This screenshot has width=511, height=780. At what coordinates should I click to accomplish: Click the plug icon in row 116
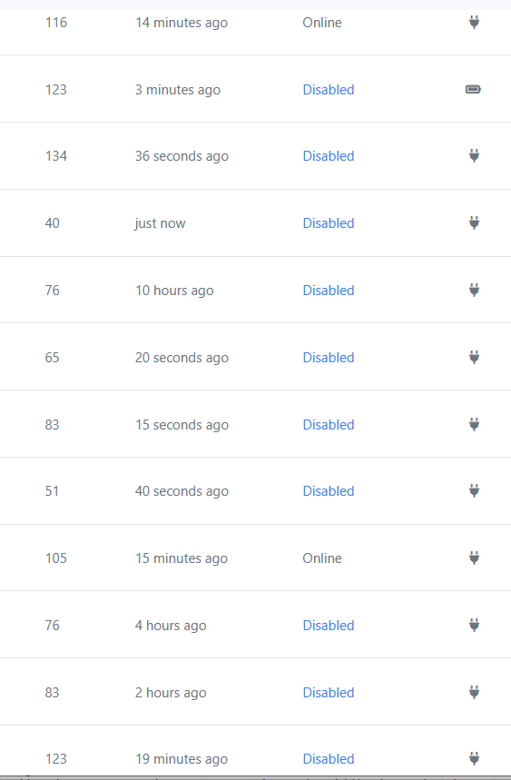(x=474, y=23)
